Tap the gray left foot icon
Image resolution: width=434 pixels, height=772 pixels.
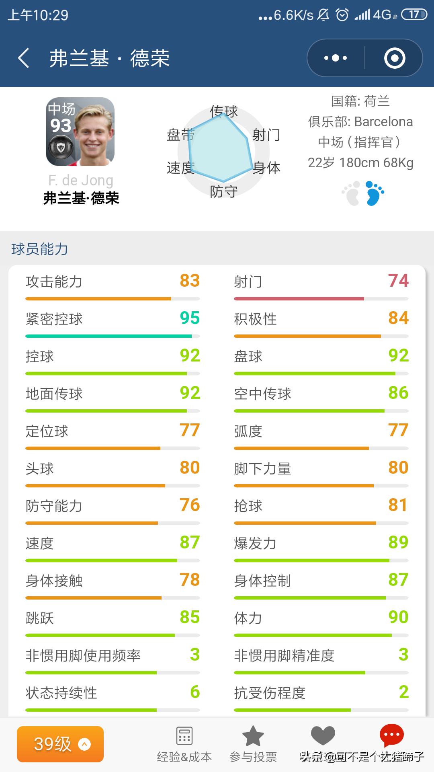pyautogui.click(x=352, y=194)
